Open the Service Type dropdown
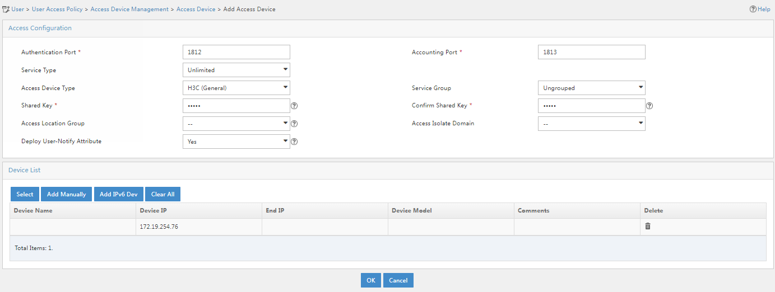Image resolution: width=775 pixels, height=292 pixels. click(236, 70)
